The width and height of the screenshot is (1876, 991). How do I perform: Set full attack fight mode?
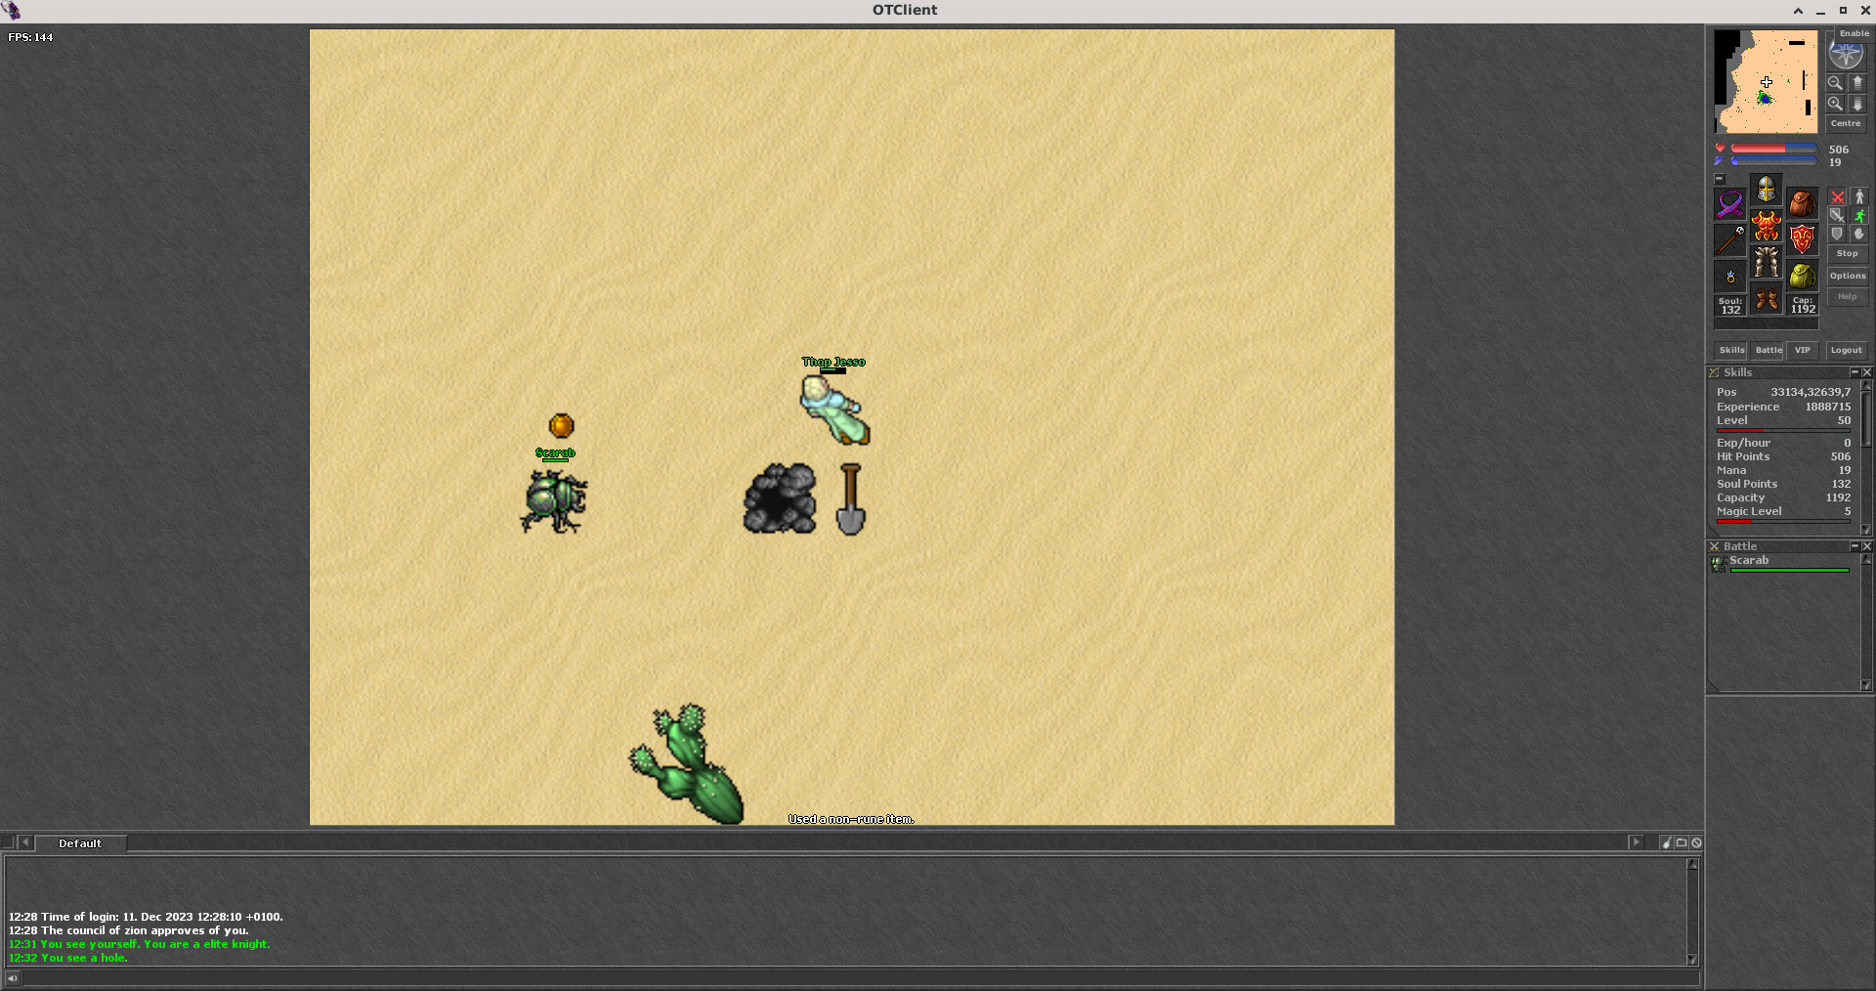pyautogui.click(x=1837, y=197)
